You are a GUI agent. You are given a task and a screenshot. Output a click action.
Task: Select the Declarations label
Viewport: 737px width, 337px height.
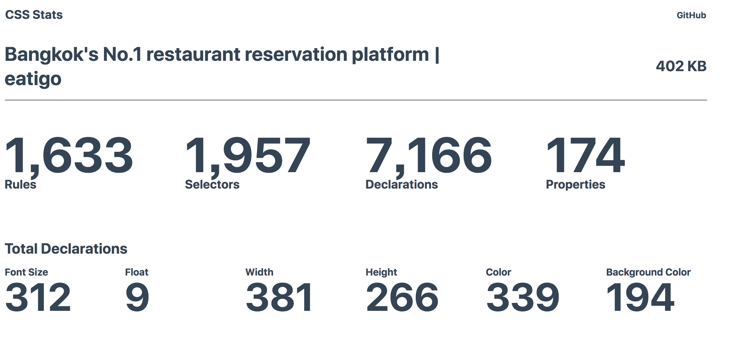(x=401, y=185)
